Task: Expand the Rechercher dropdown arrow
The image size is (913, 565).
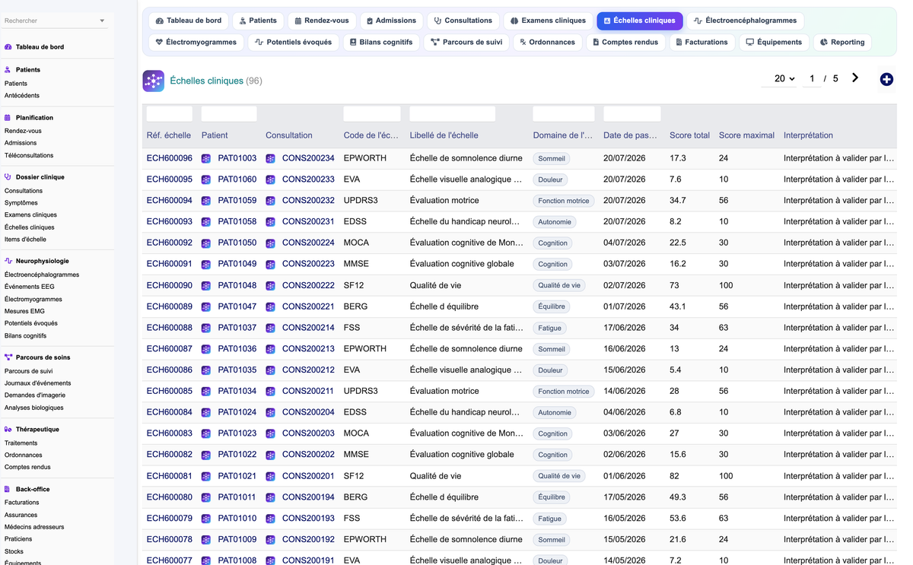Action: tap(102, 21)
